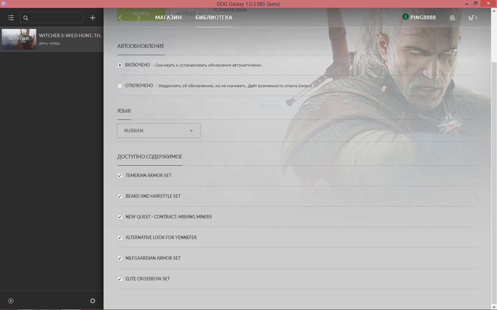497x310 pixels.
Task: Toggle the Alternative Look for Yennefer checkbox
Action: pyautogui.click(x=120, y=238)
